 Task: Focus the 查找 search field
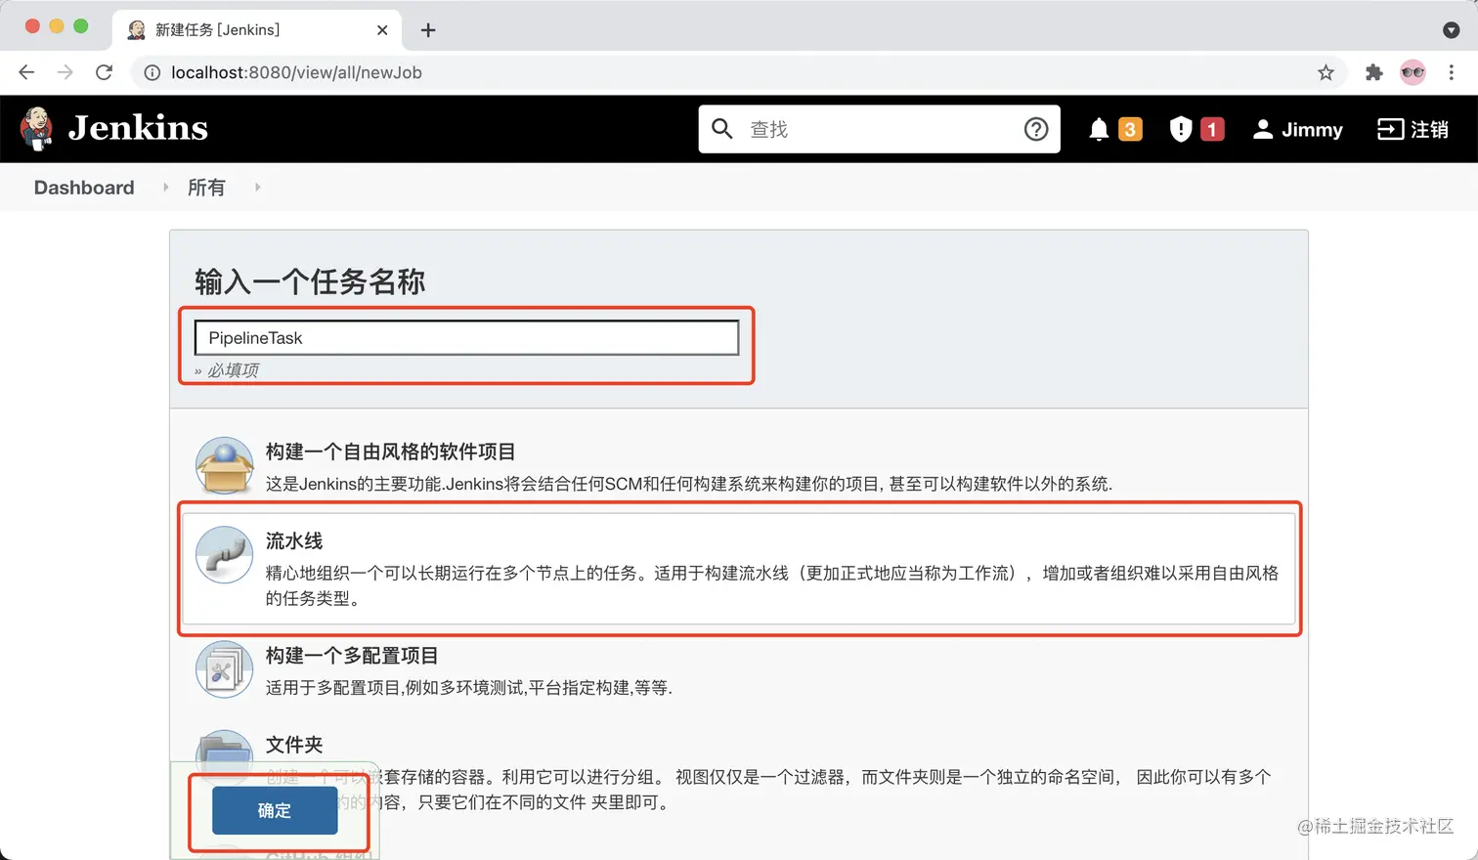click(x=879, y=129)
